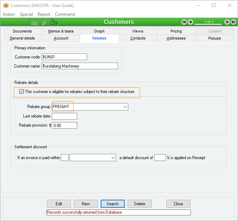Jump to last customer record
This screenshot has width=238, height=221.
coord(233,22)
